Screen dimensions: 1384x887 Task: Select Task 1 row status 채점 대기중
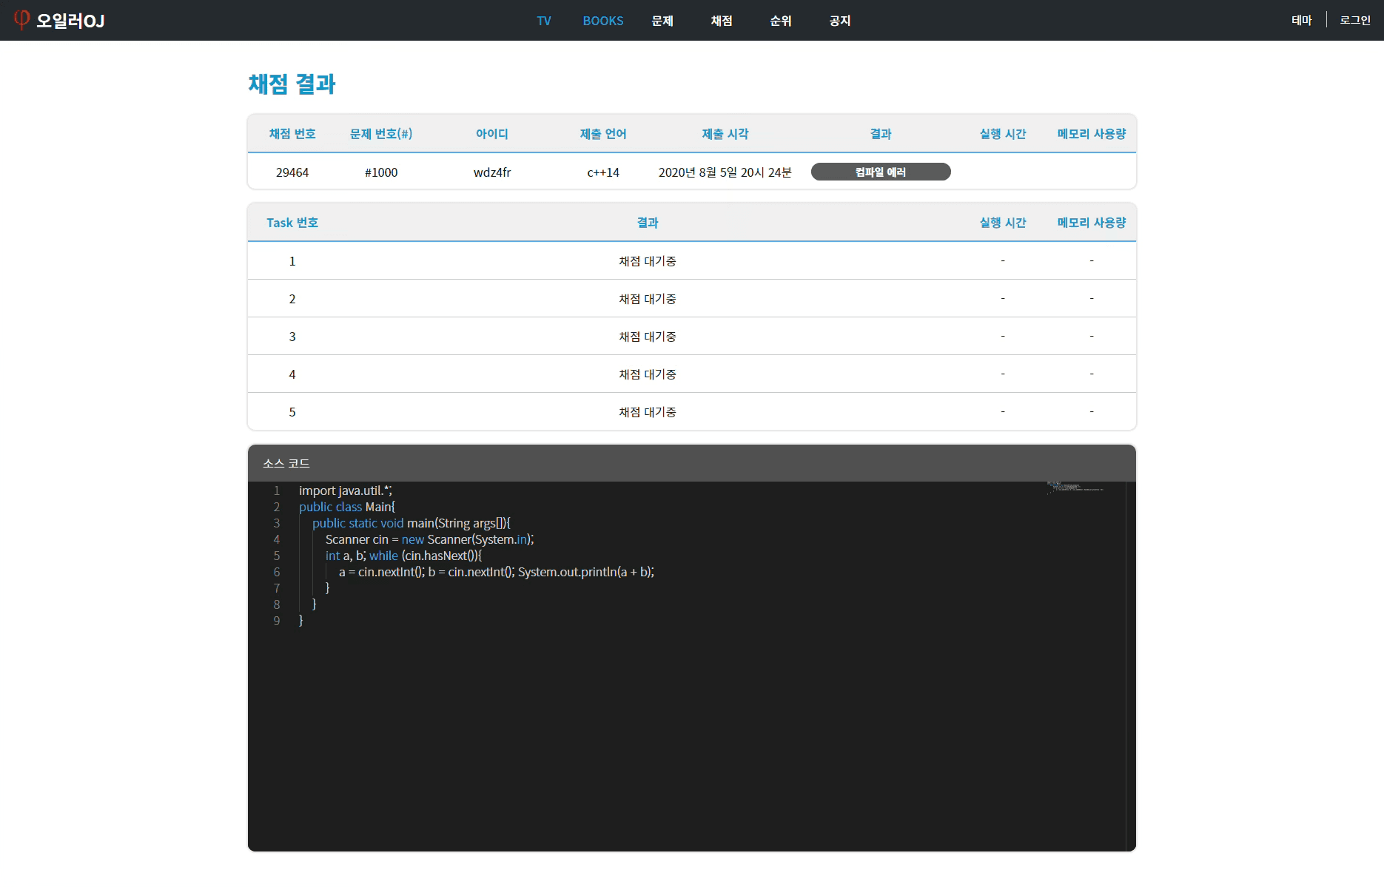pos(648,261)
